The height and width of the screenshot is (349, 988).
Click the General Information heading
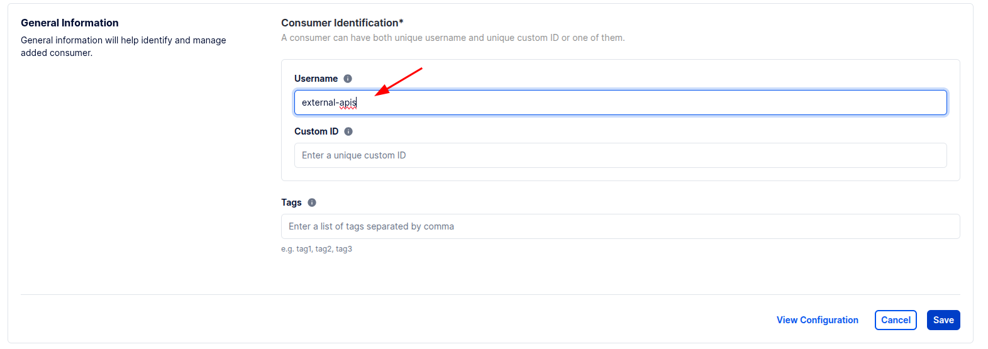[x=70, y=23]
